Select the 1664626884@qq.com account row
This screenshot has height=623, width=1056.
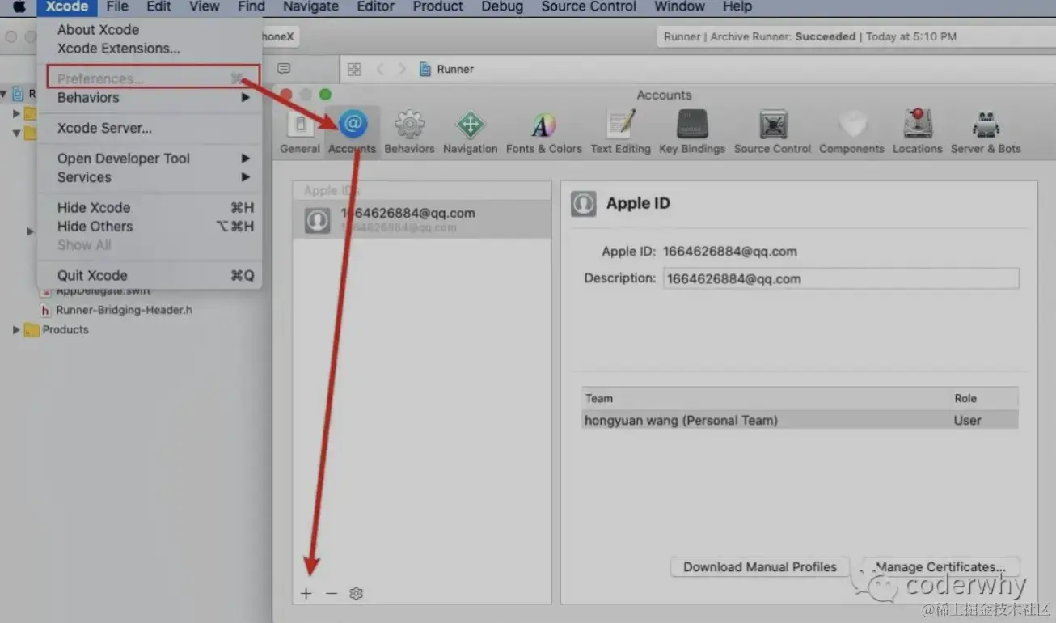click(422, 219)
